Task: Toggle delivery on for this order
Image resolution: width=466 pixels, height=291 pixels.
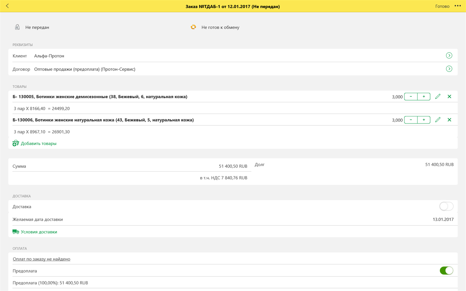Action: (446, 206)
